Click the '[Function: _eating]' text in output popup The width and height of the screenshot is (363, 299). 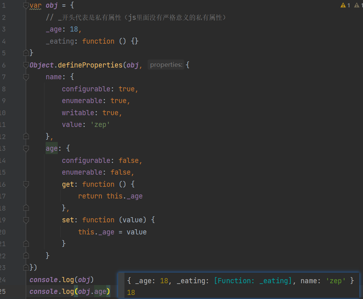(x=253, y=281)
